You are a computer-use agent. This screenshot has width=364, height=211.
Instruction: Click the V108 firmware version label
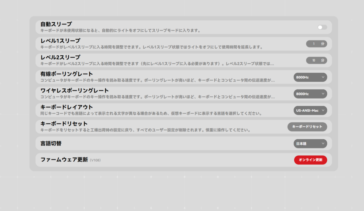click(95, 160)
